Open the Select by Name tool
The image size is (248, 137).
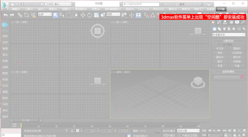62,15
